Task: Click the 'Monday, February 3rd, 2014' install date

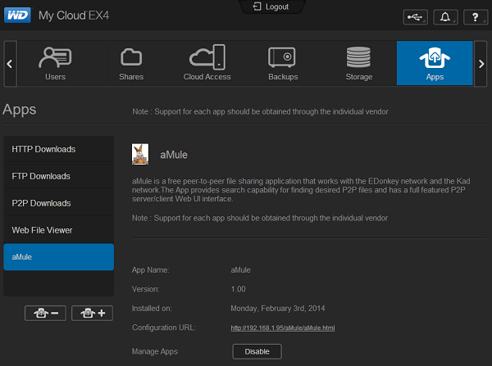Action: 278,309
